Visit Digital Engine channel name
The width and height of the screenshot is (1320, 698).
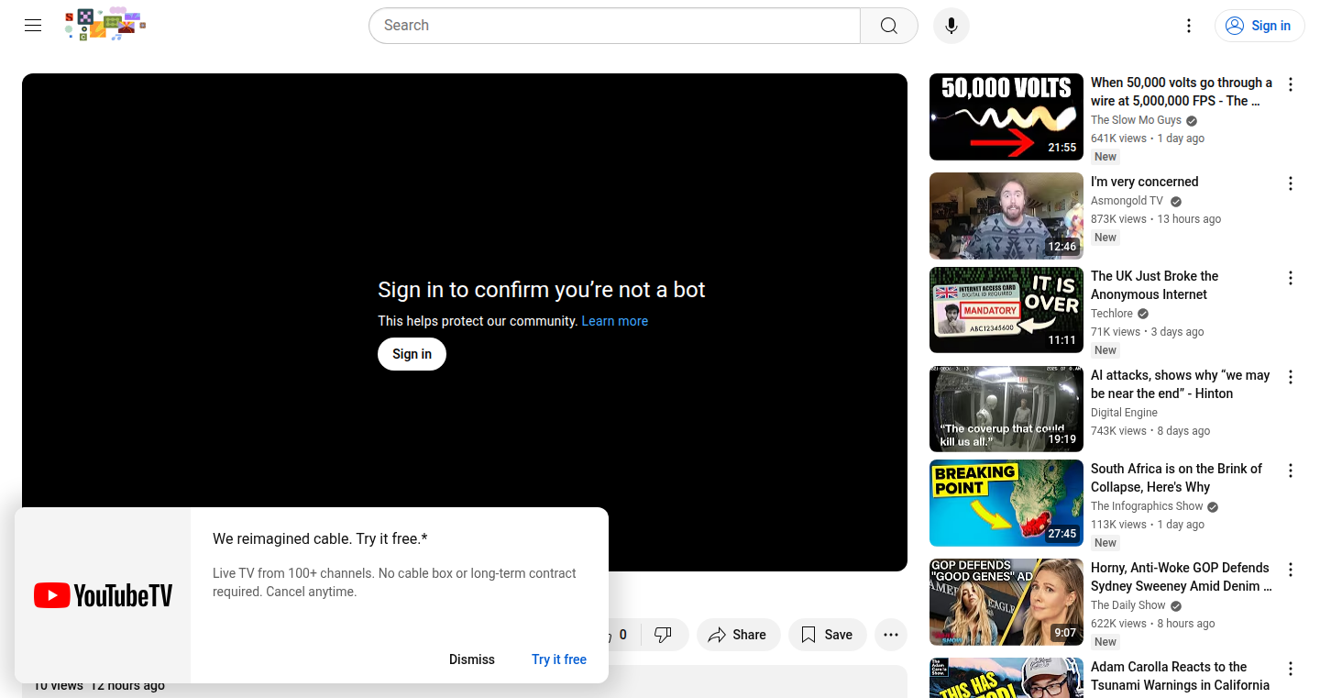point(1124,413)
